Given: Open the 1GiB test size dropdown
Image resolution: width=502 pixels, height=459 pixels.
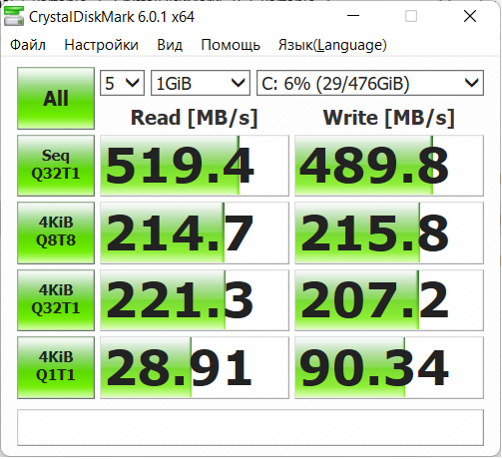Looking at the screenshot, I should 201,83.
